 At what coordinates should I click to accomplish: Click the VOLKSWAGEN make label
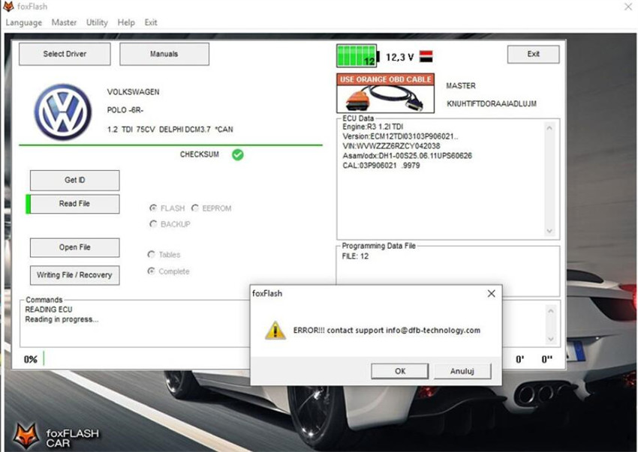coord(133,92)
